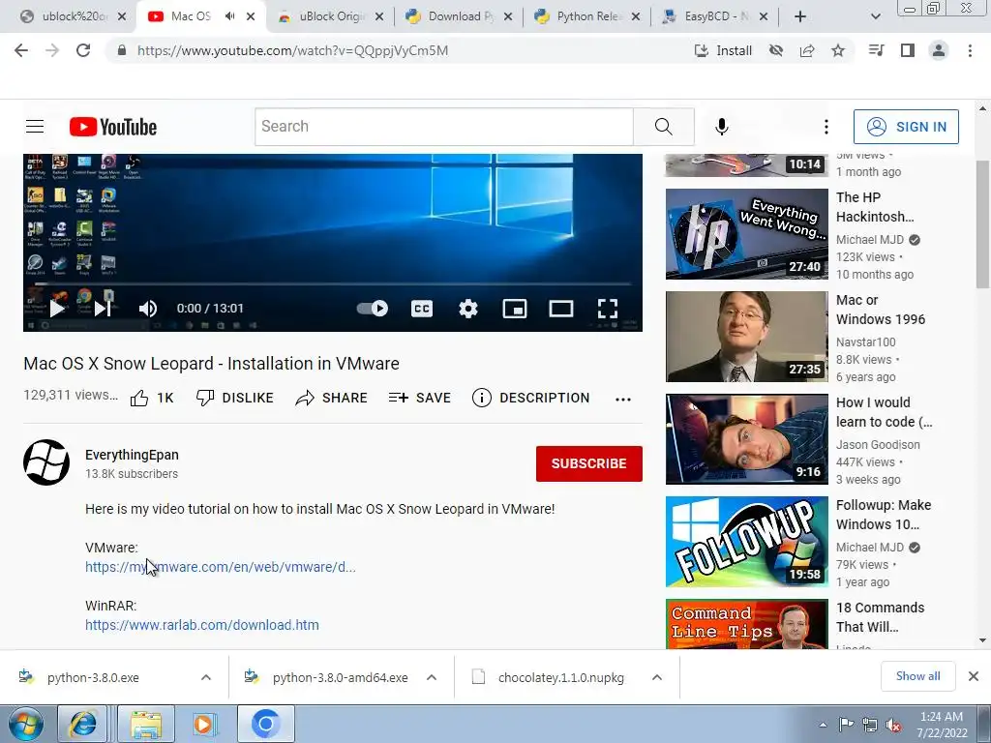Open the rarlab.com download link
The width and height of the screenshot is (991, 743).
202,625
